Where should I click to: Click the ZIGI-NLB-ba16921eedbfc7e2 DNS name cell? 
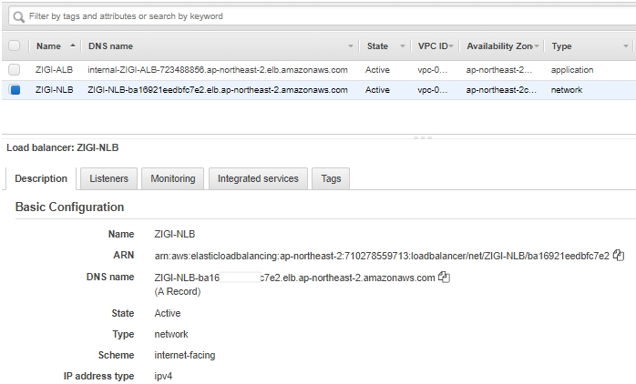pyautogui.click(x=218, y=89)
